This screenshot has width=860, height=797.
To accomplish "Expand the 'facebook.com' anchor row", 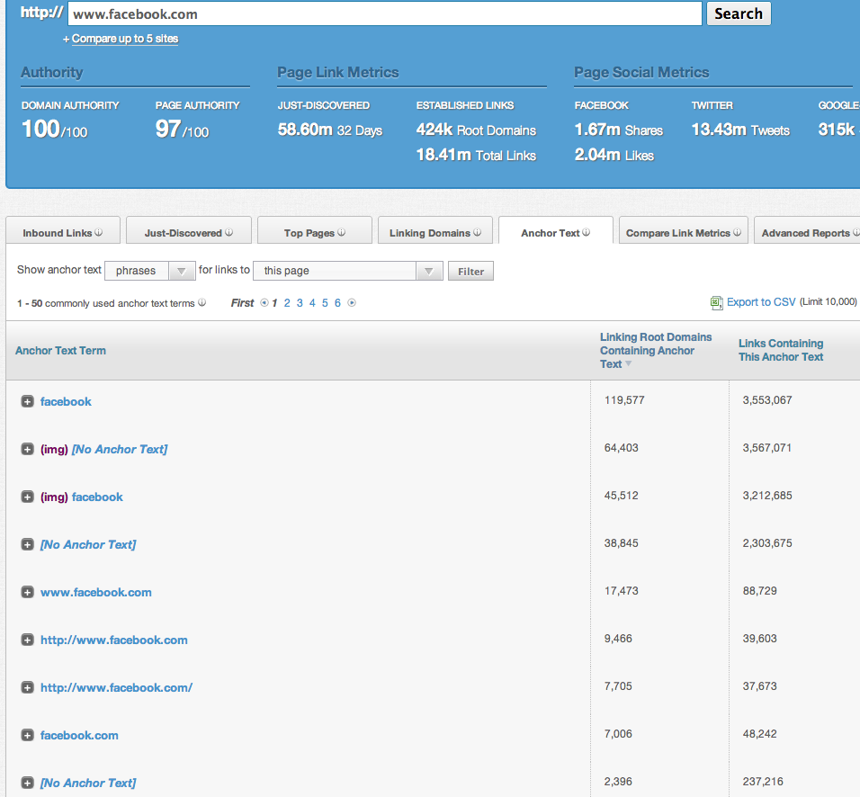I will tap(27, 736).
